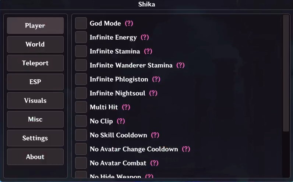Click the vertical scrollbar of the options list
293x182 pixels.
point(286,74)
